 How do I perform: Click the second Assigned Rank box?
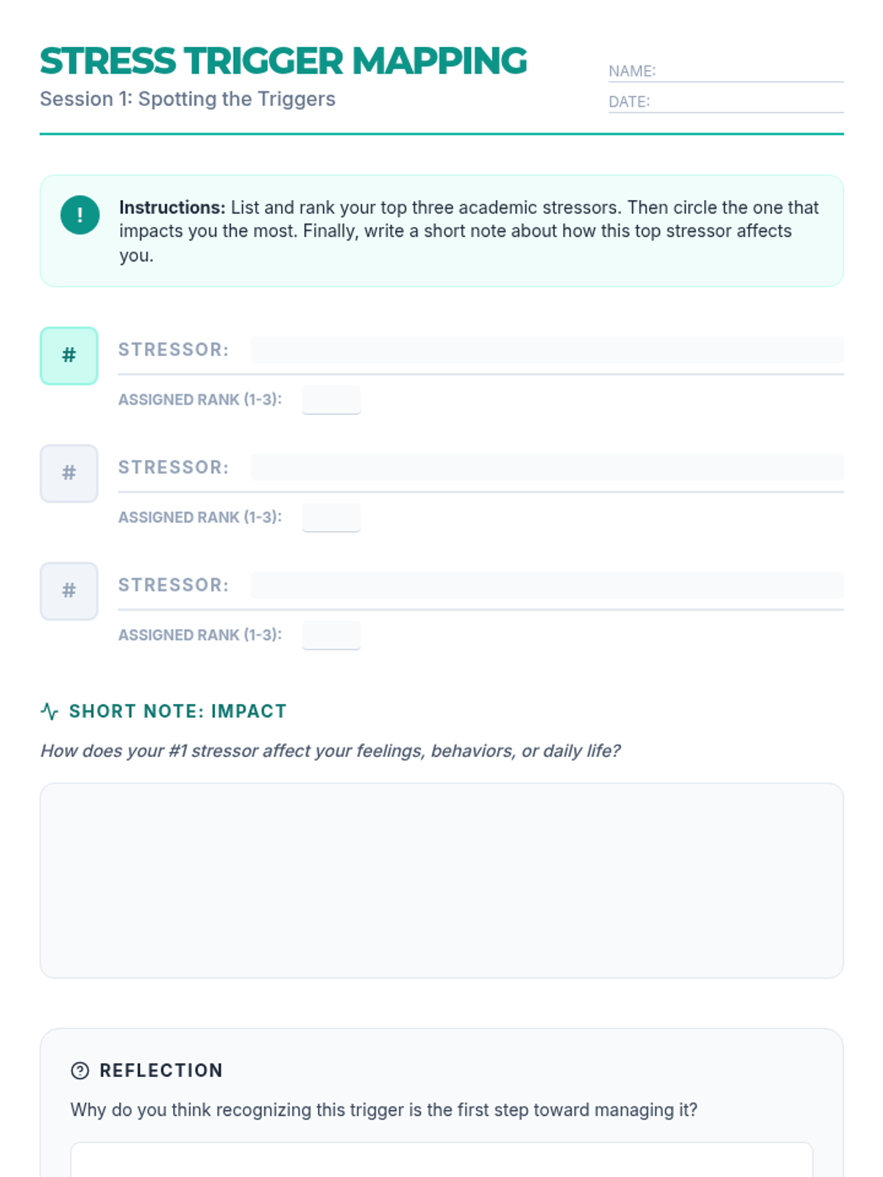[x=331, y=517]
